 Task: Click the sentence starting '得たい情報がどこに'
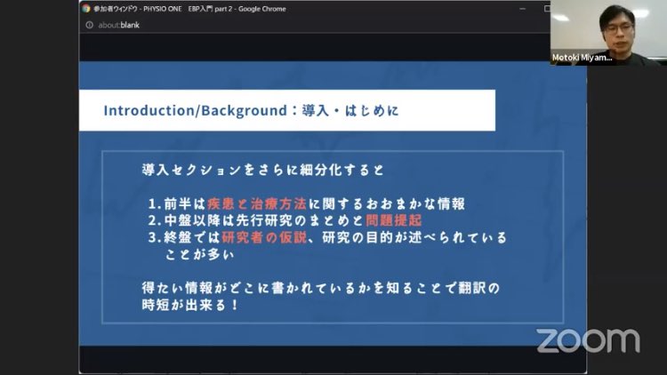coord(321,288)
